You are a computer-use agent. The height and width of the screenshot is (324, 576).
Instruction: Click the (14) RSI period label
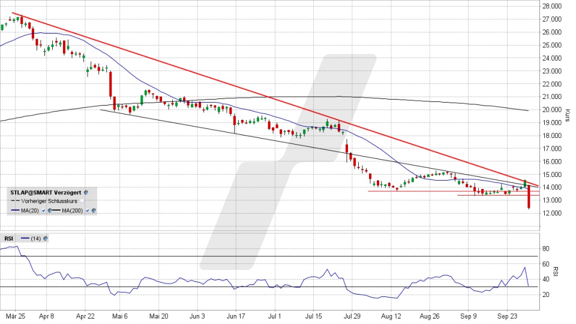(x=35, y=238)
